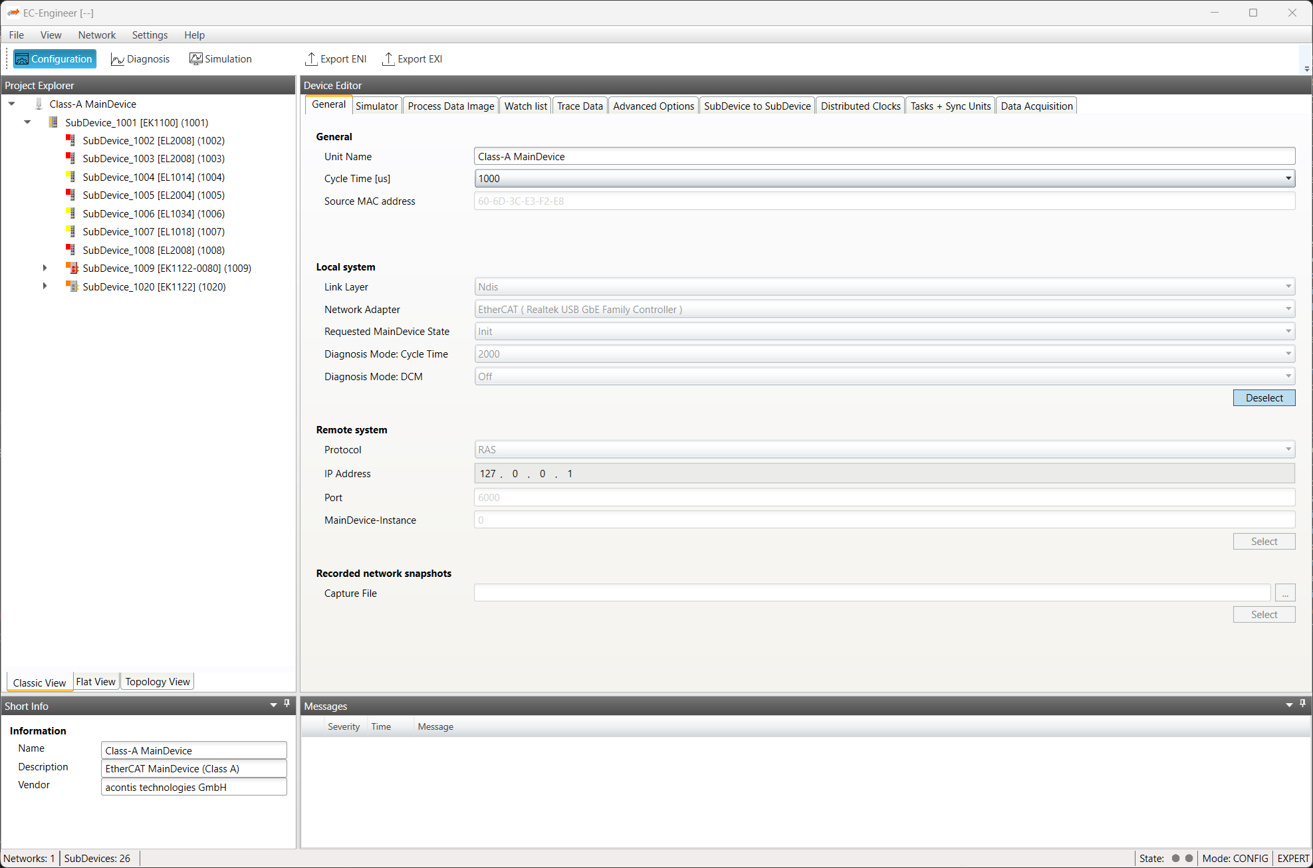Open the Diagnosis mode

click(x=140, y=59)
